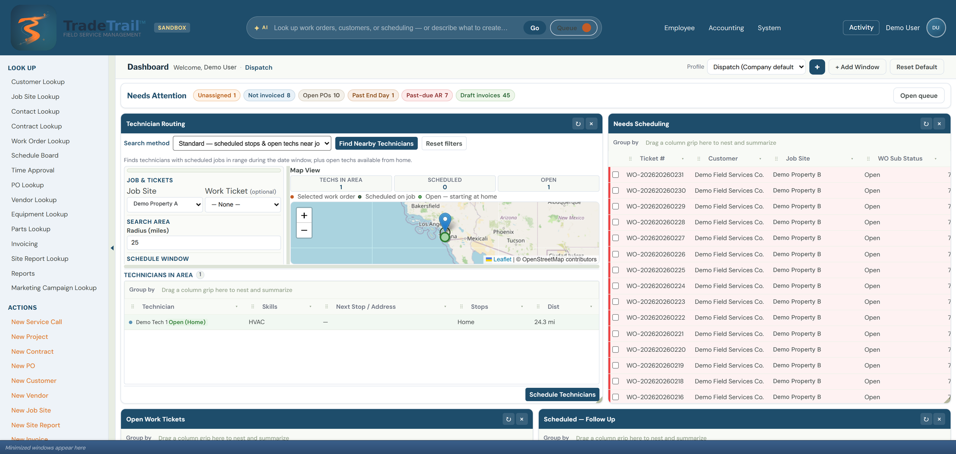Screen dimensions: 956x454
Task: Open the Ticket # column filter menu
Action: pyautogui.click(x=683, y=159)
